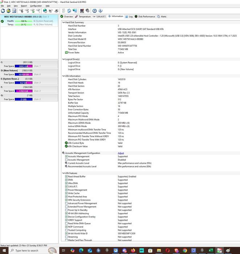Click the Adjust acoustic management link
The image size is (240, 254).
pos(121,153)
